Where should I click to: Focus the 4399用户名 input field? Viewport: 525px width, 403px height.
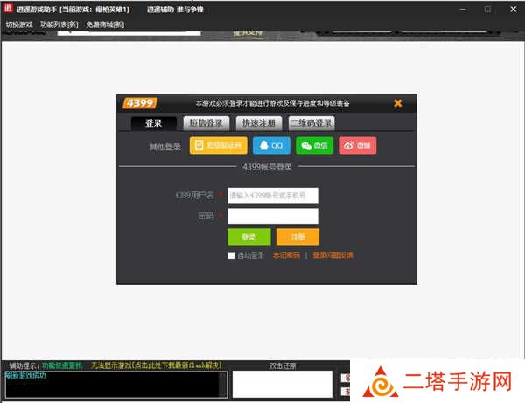[x=273, y=195]
